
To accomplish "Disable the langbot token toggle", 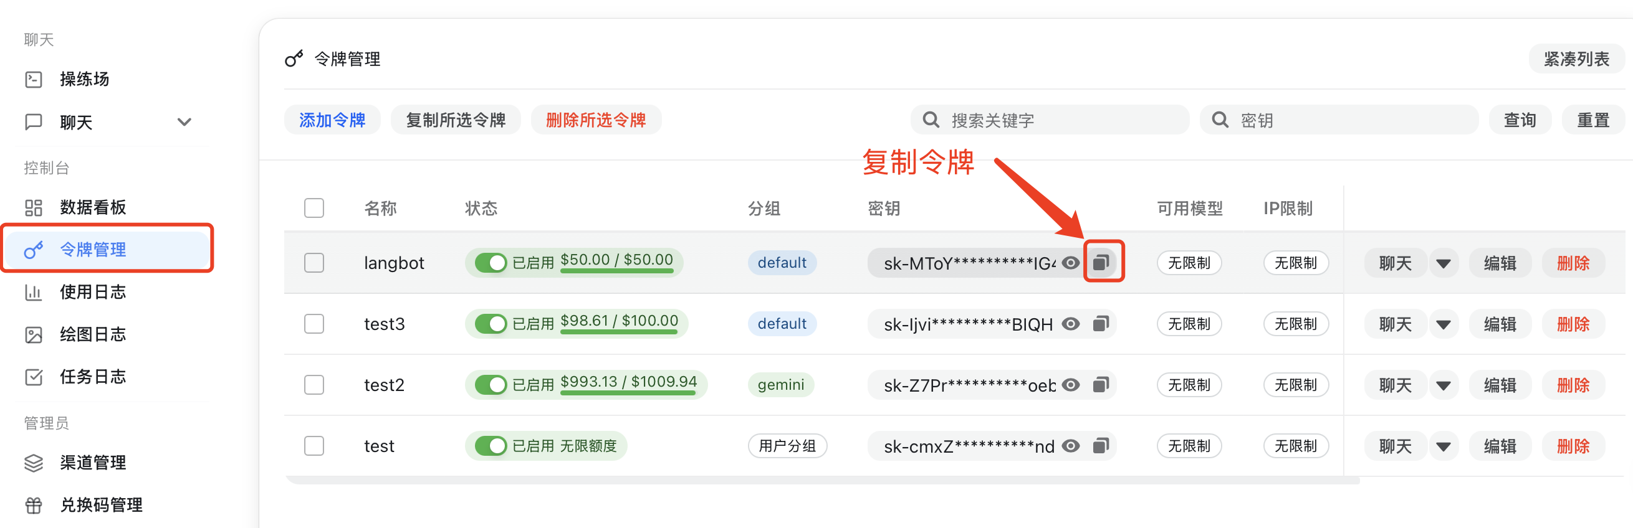I will (x=491, y=262).
